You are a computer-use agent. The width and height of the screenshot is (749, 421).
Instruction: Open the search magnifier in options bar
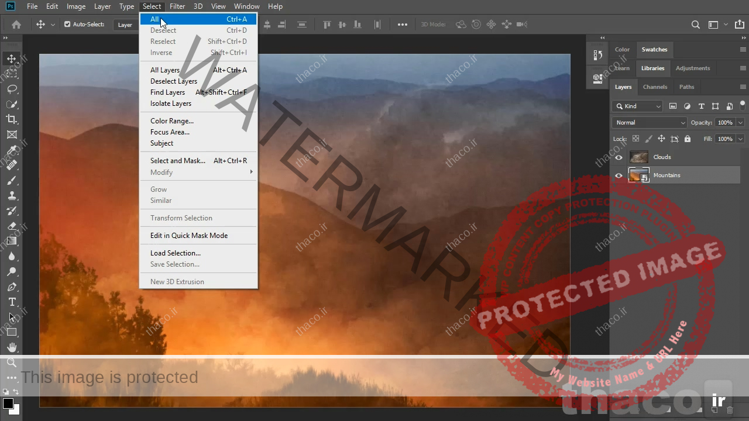click(696, 25)
